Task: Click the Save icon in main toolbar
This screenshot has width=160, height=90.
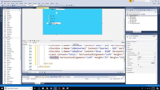Action: click(13, 5)
